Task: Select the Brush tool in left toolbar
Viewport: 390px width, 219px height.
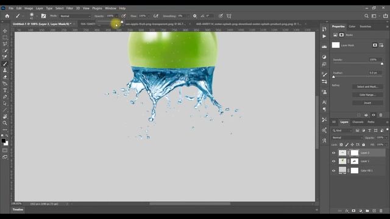Action: [x=5, y=64]
